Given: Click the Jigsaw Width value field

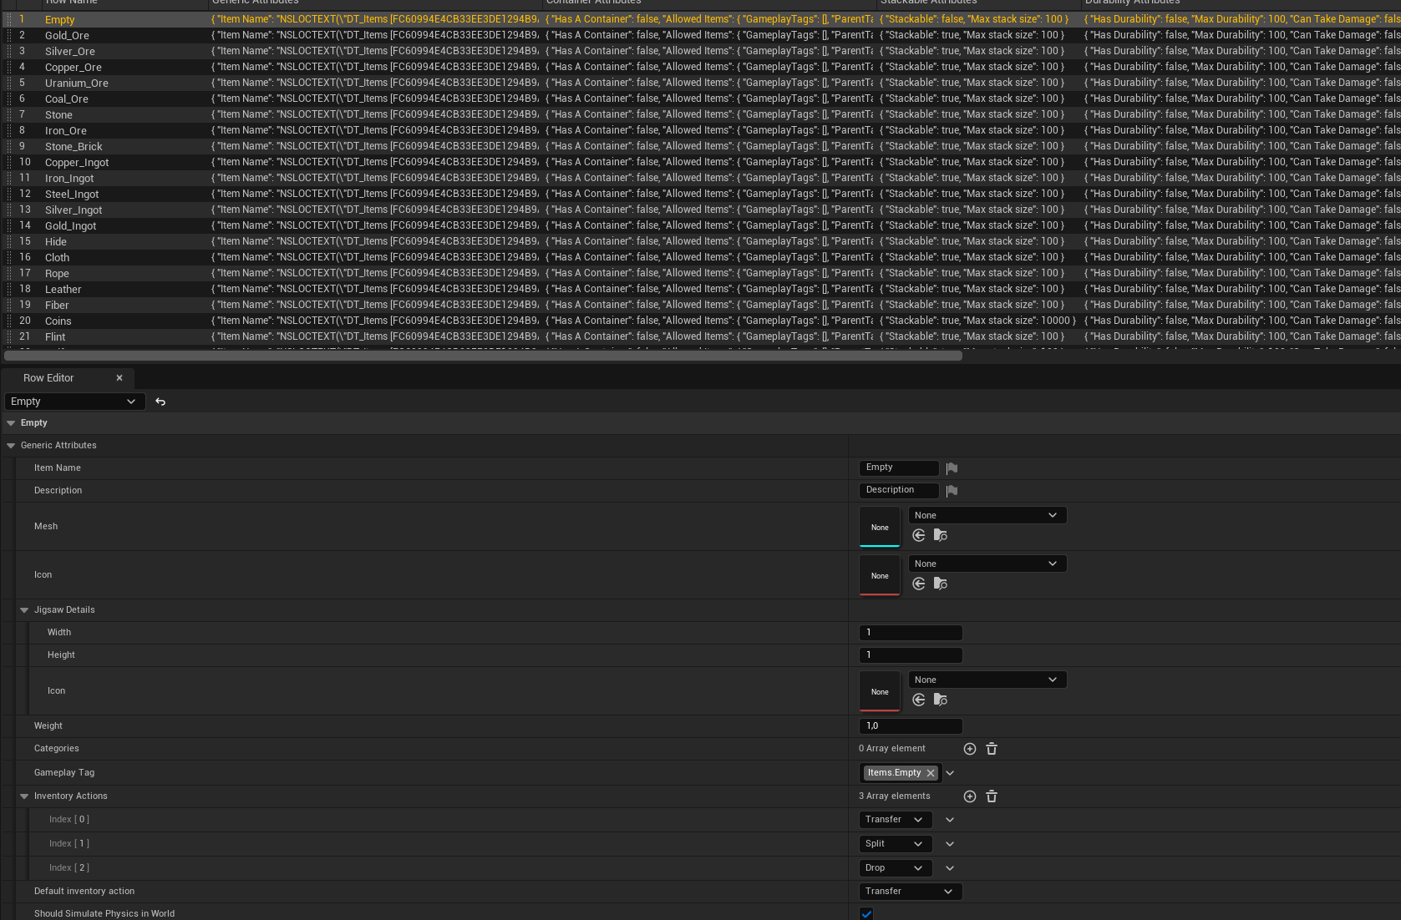Looking at the screenshot, I should point(911,633).
